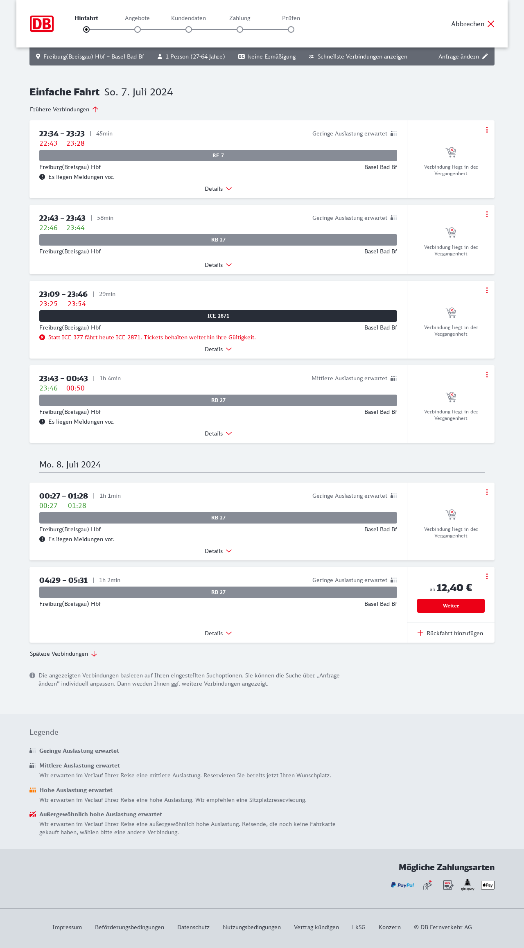Click the PayPal payment icon

point(402,885)
